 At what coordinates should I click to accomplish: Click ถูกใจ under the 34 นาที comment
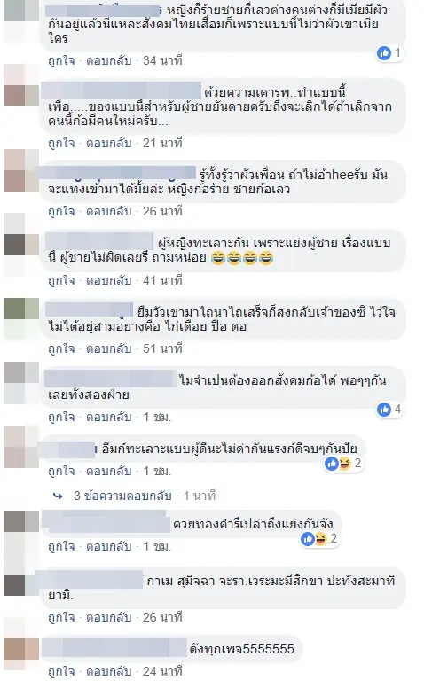click(61, 60)
